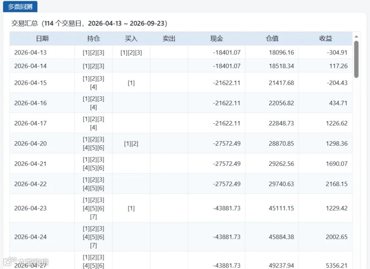Select the 2026-04-13 date row
The width and height of the screenshot is (370, 269).
click(181, 52)
